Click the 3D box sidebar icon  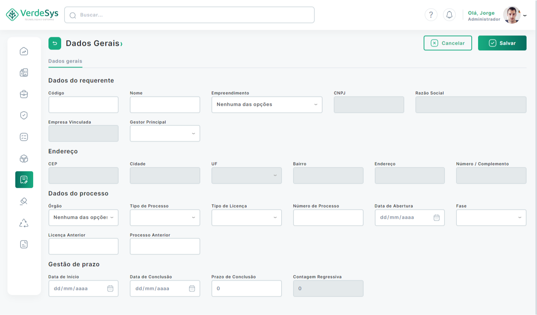pyautogui.click(x=24, y=159)
